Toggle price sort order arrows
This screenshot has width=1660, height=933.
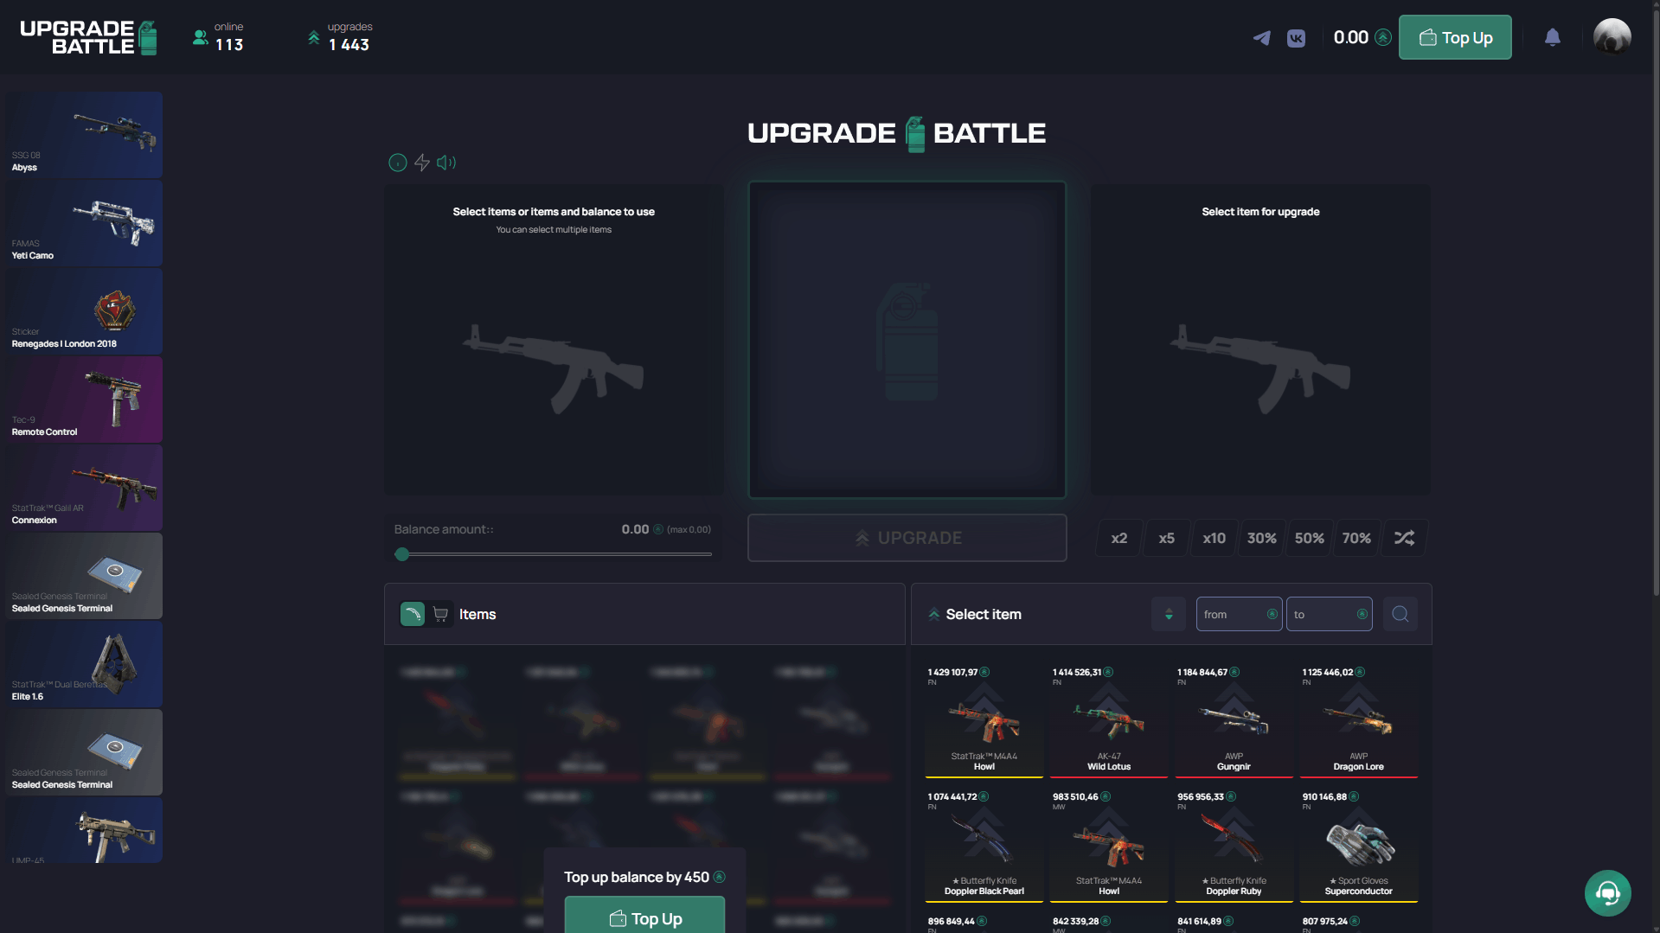click(1169, 614)
